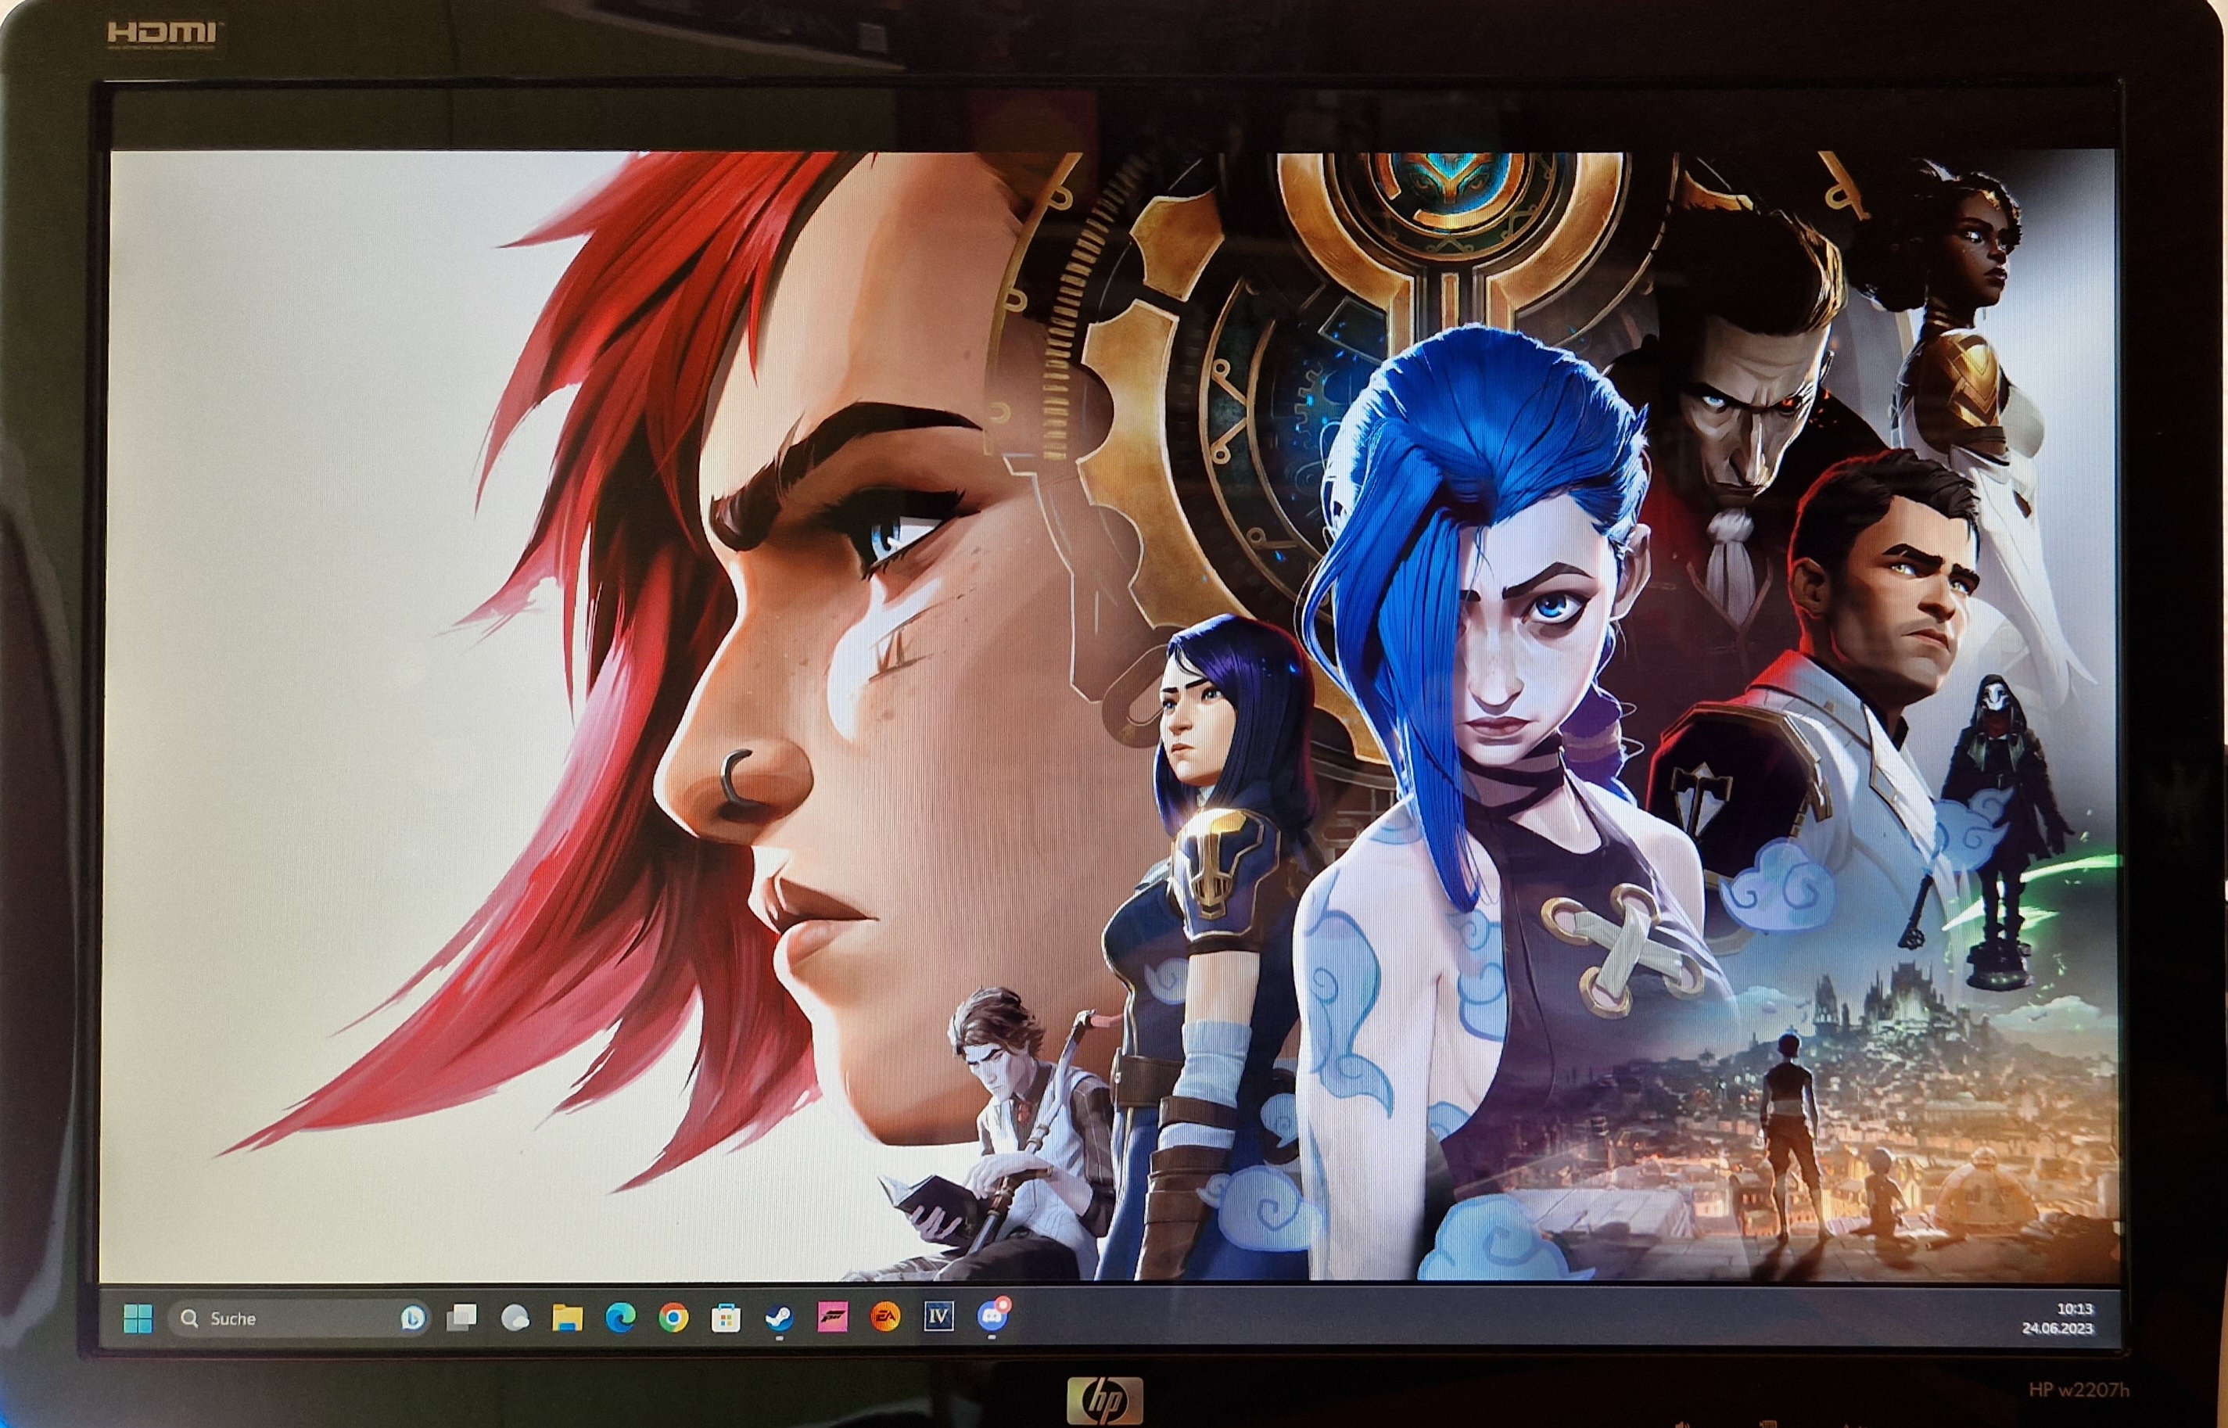Launch Google Chrome from the taskbar
The height and width of the screenshot is (1428, 2228).
coord(673,1318)
